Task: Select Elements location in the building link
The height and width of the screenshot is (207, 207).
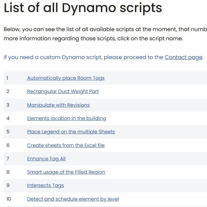Action: (x=66, y=118)
